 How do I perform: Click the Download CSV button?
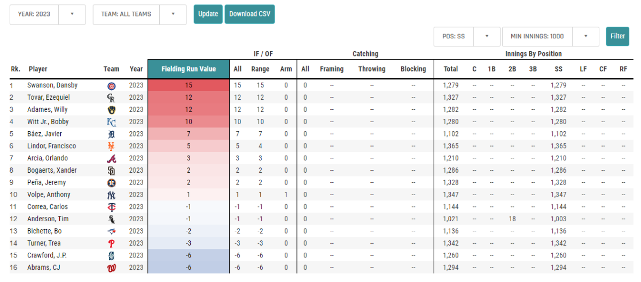(249, 14)
